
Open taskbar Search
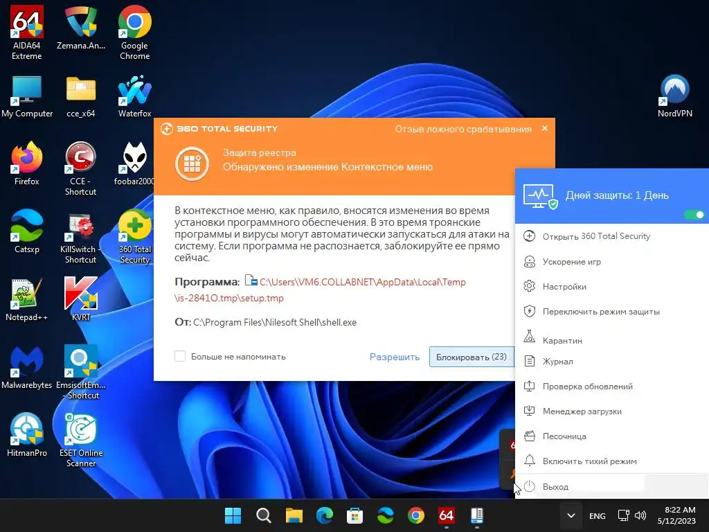pos(263,515)
